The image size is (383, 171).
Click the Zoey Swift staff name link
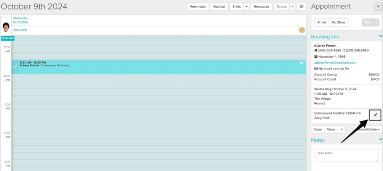click(x=20, y=30)
